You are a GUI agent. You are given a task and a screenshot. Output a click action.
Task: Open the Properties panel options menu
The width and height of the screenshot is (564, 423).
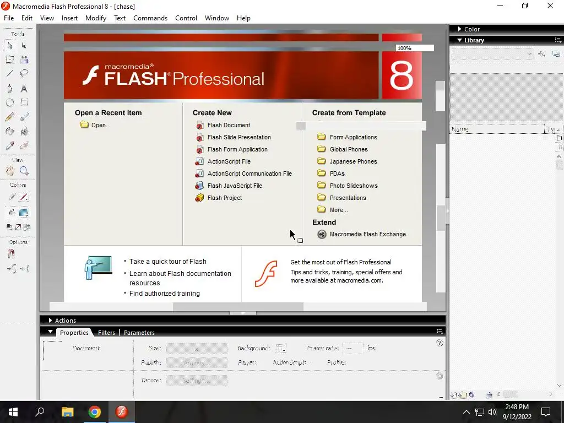pos(440,331)
